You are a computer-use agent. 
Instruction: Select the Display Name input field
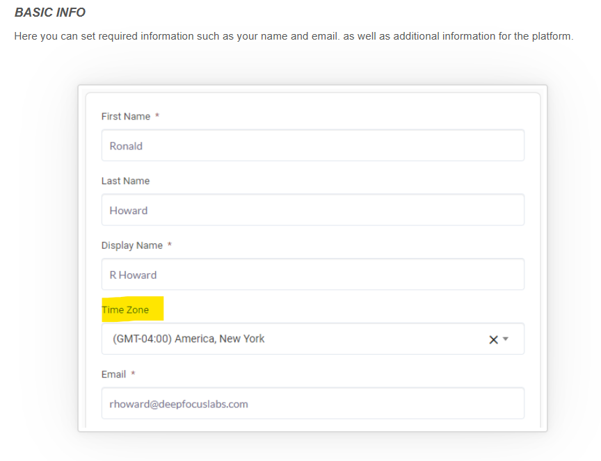[312, 275]
